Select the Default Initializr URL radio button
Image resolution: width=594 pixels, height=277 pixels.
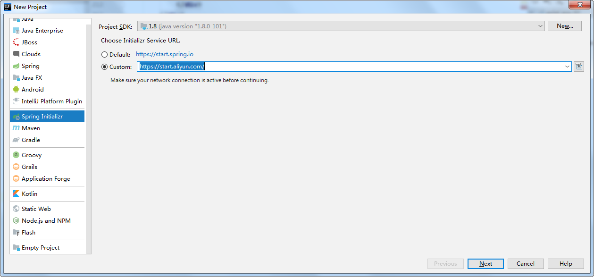[104, 54]
